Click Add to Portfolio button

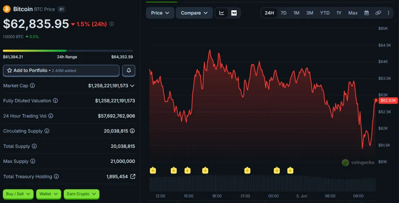coord(61,70)
